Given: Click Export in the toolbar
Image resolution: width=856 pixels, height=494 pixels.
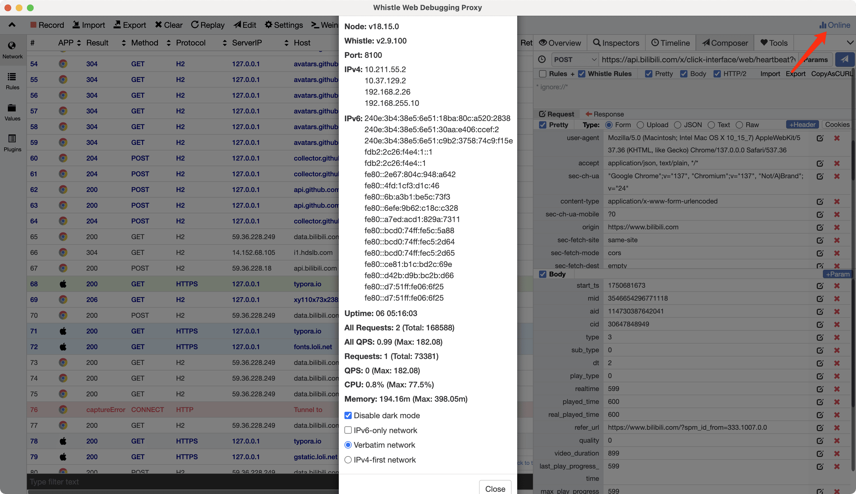Looking at the screenshot, I should point(130,25).
